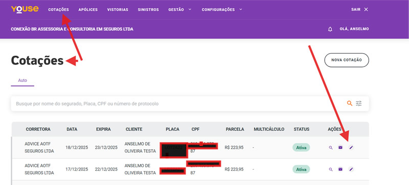
Task: Click the Ativa status of 17/12/2025 quote
Action: tap(301, 169)
